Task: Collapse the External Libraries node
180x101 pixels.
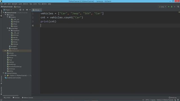Action: click(x=3, y=73)
